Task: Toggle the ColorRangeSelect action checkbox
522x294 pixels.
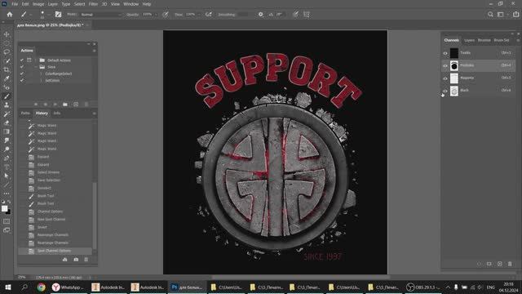Action: coord(22,73)
